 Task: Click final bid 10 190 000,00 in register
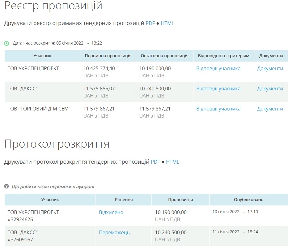coord(155,68)
